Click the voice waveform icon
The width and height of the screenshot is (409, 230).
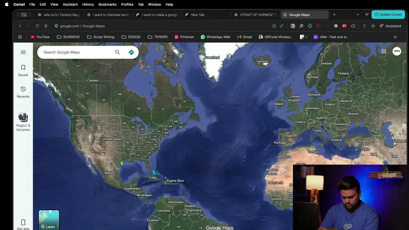coord(373,26)
